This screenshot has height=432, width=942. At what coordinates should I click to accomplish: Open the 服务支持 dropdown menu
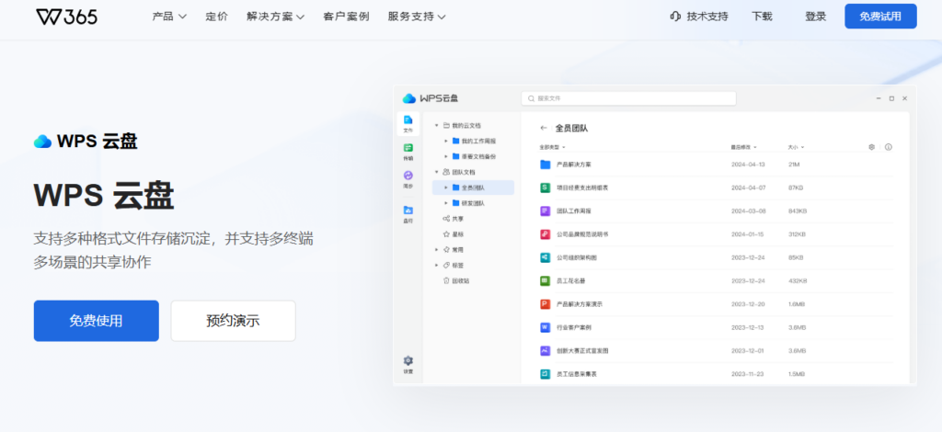[417, 17]
